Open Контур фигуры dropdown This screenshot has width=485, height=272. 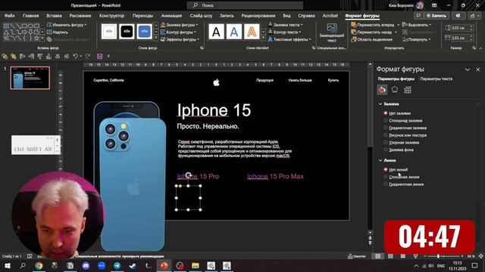(x=179, y=32)
